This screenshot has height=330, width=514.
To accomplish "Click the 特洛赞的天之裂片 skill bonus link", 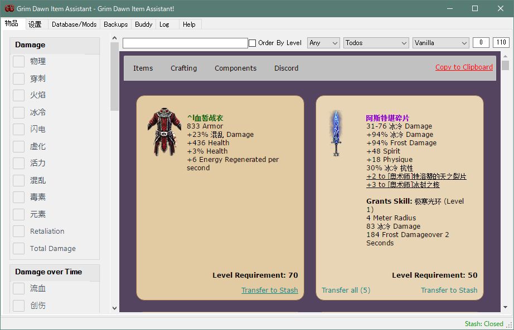I will point(416,176).
